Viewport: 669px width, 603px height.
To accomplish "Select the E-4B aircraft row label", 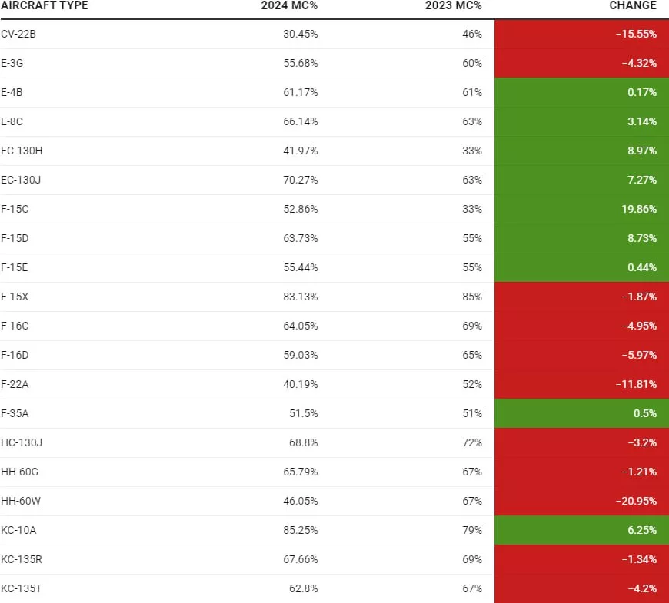I will coord(12,92).
